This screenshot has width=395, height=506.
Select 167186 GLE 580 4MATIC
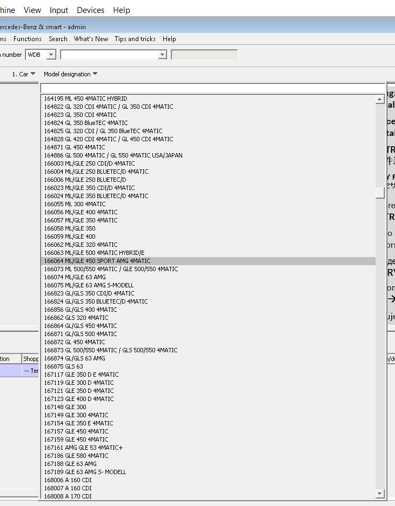point(208,456)
